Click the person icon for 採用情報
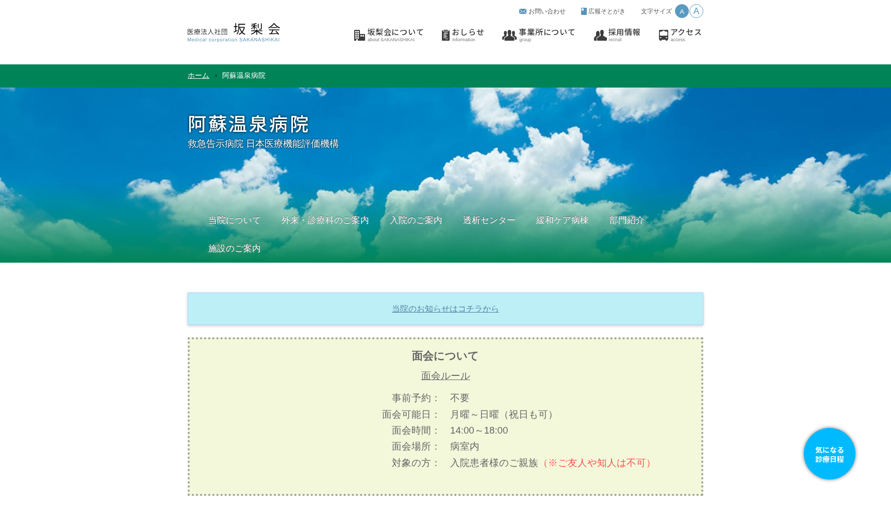891x515 pixels. 599,35
